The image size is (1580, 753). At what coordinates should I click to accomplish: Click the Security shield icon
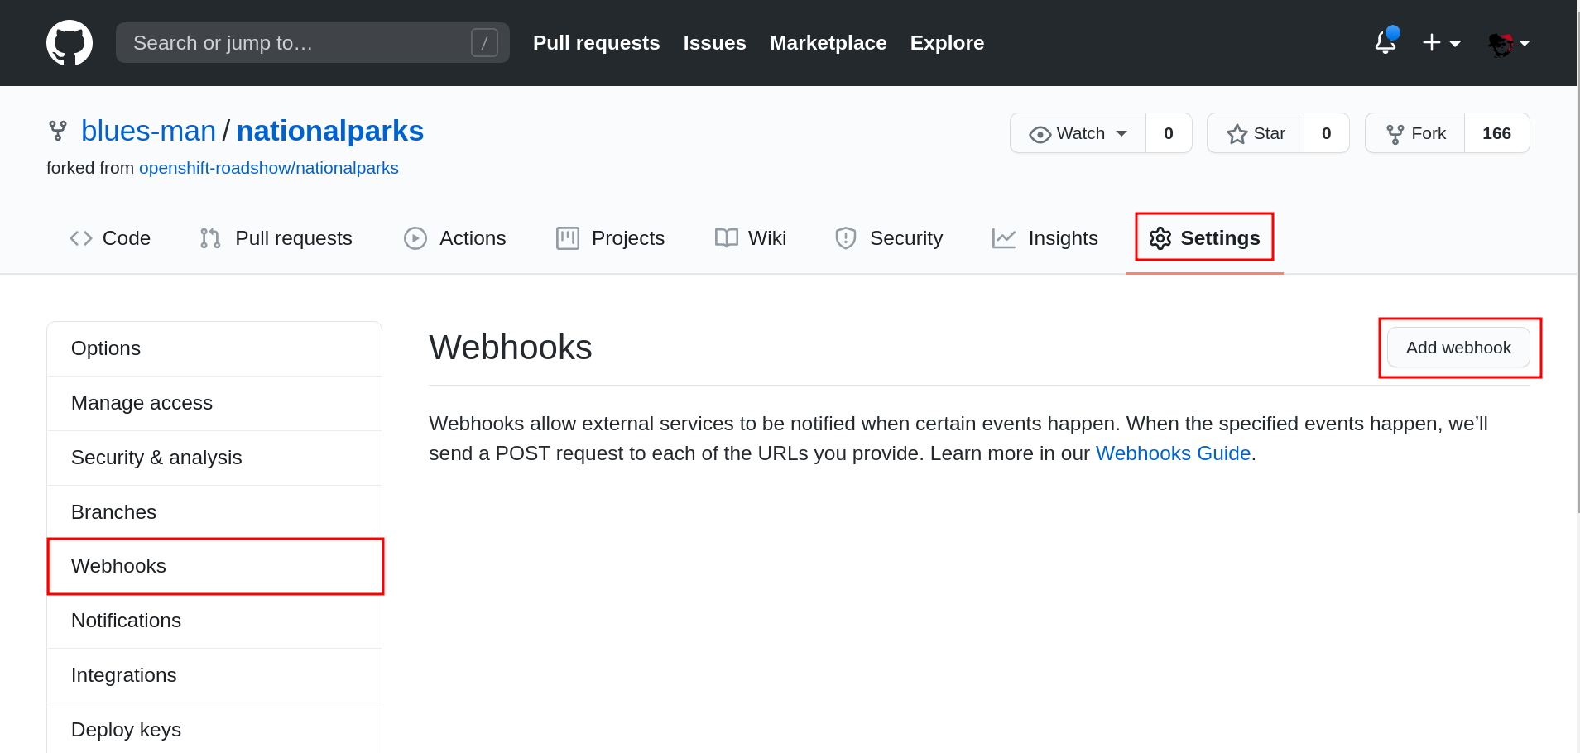(x=845, y=237)
